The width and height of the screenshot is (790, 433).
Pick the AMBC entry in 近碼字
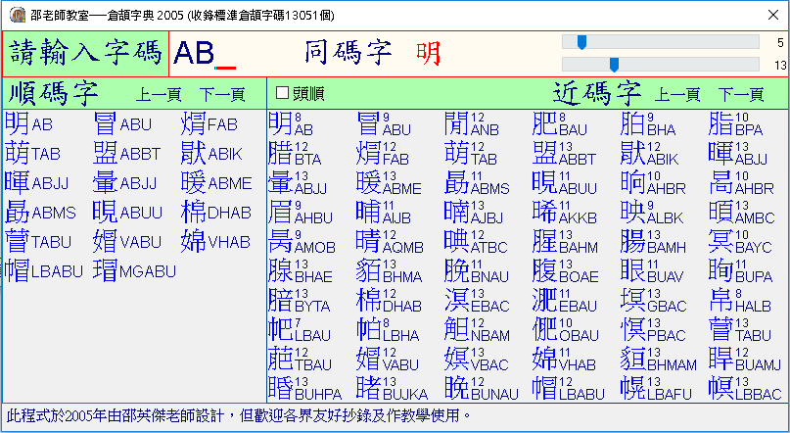pos(742,212)
